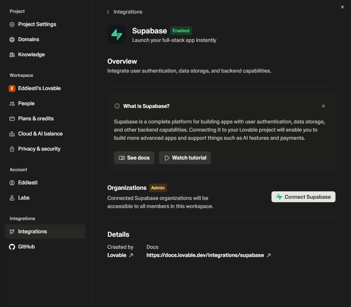Click the Privacy & security lock icon
Viewport: 351px width, 307px height.
[x=12, y=149]
